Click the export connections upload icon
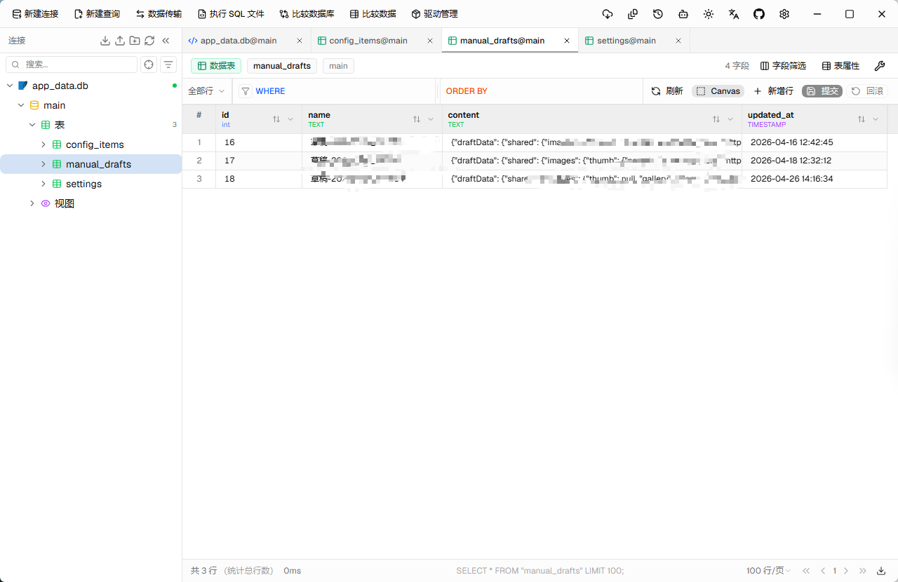 click(x=120, y=41)
